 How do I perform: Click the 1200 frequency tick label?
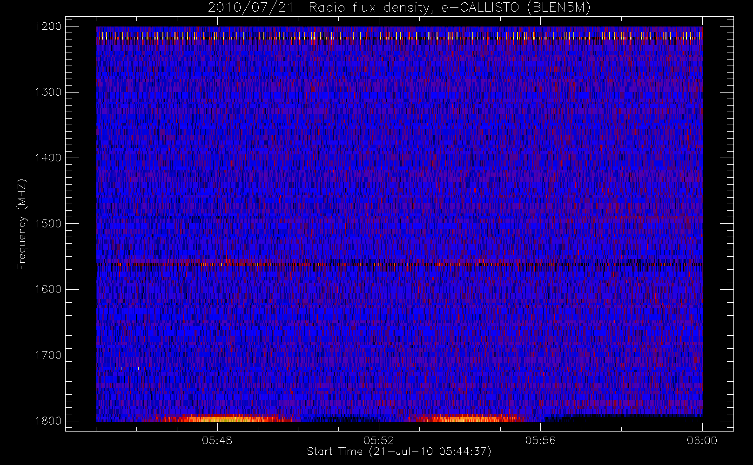click(48, 27)
